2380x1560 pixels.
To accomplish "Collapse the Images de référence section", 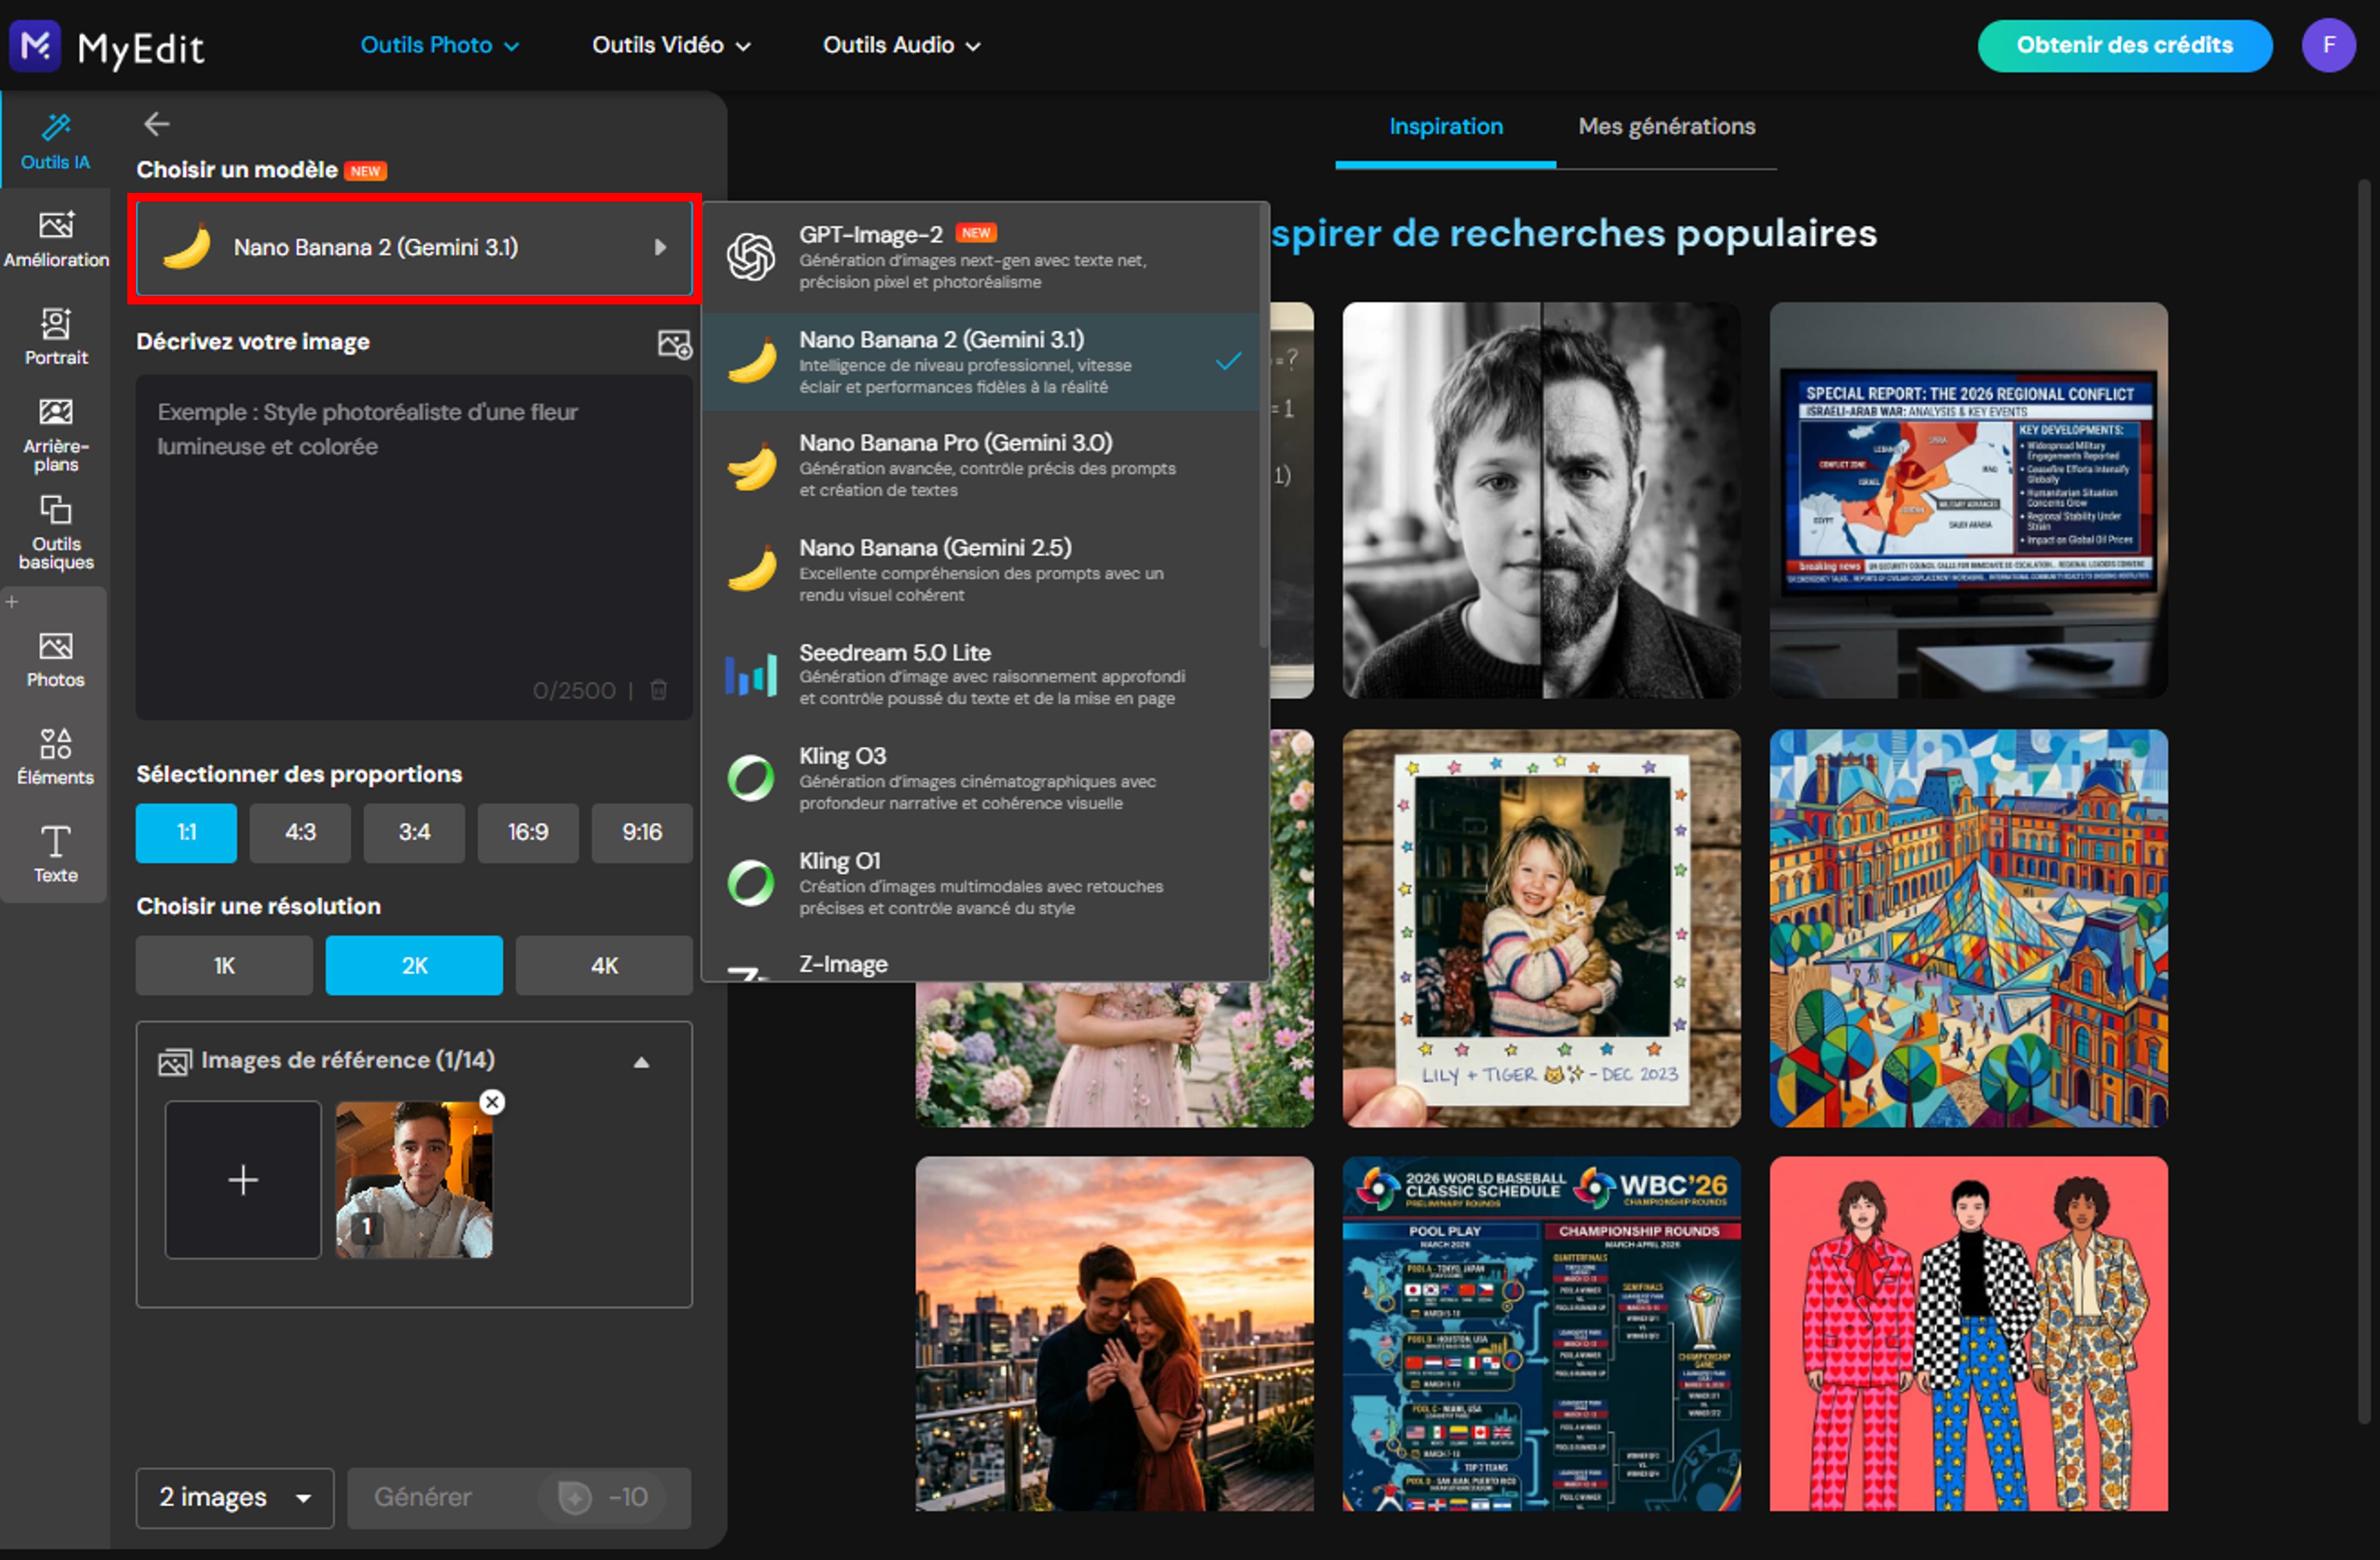I will (641, 1062).
